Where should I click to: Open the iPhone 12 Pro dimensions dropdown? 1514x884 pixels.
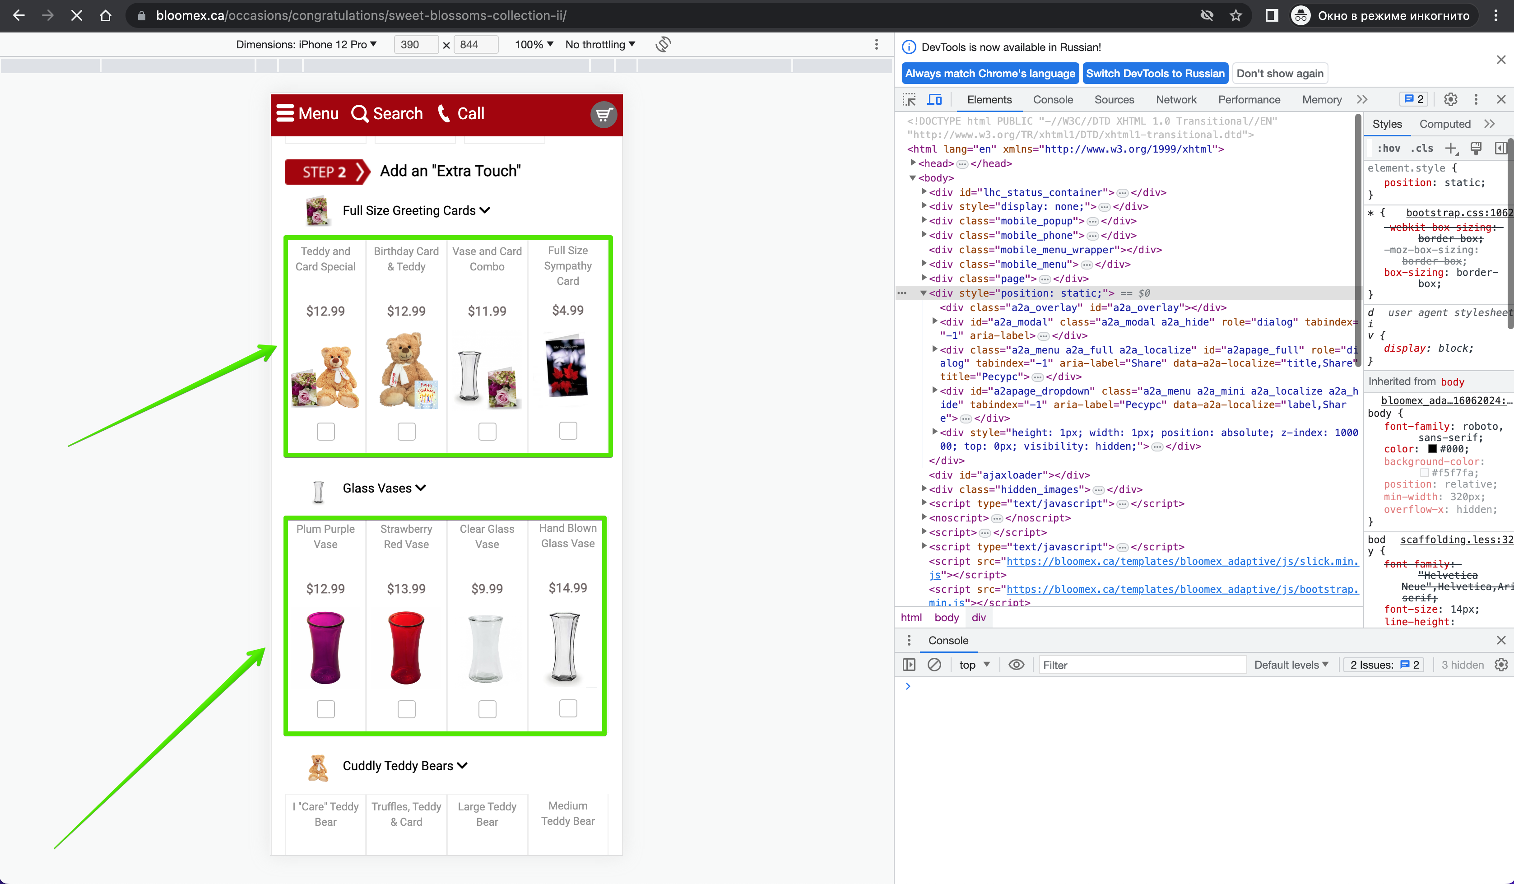click(307, 44)
